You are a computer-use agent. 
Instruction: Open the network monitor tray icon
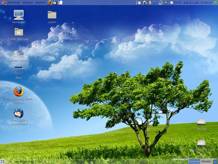click(161, 3)
